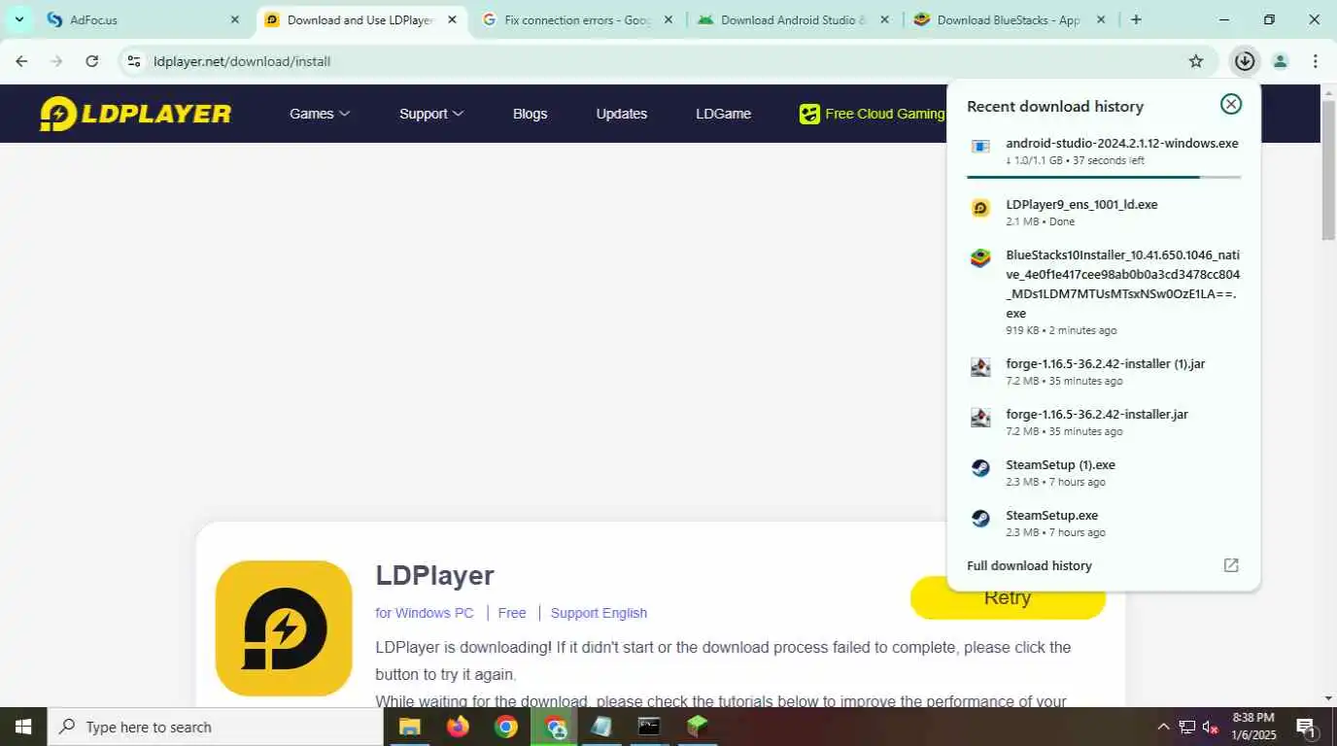Screen dimensions: 1337x746
Task: Click the site information icon in address bar
Action: click(x=134, y=61)
